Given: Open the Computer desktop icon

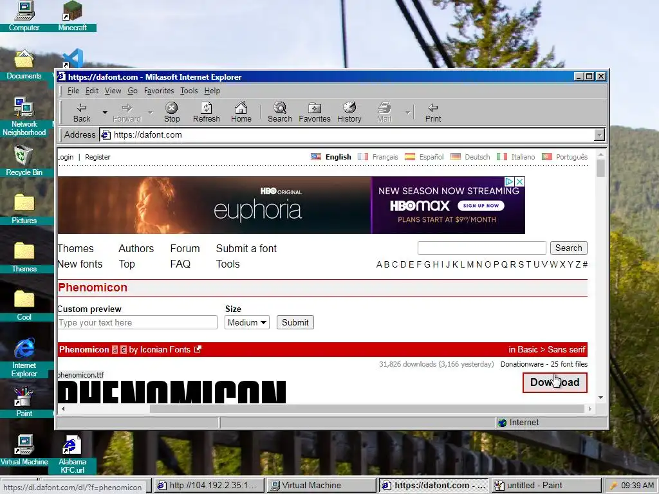Looking at the screenshot, I should tap(24, 16).
